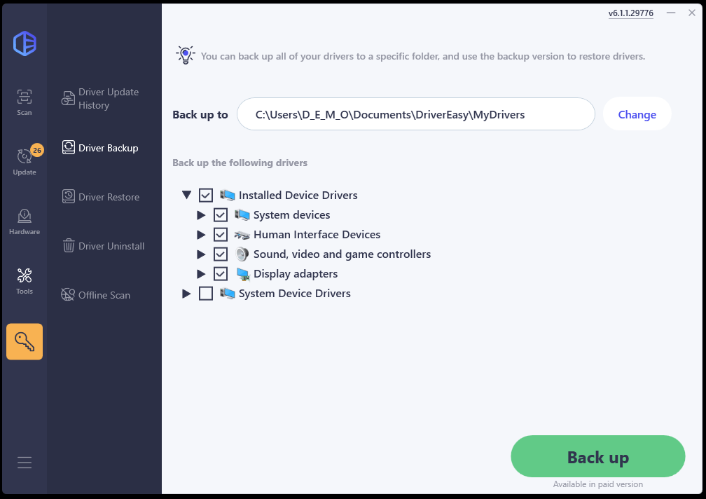Select the Display adapters label
Image resolution: width=706 pixels, height=499 pixels.
pyautogui.click(x=296, y=274)
